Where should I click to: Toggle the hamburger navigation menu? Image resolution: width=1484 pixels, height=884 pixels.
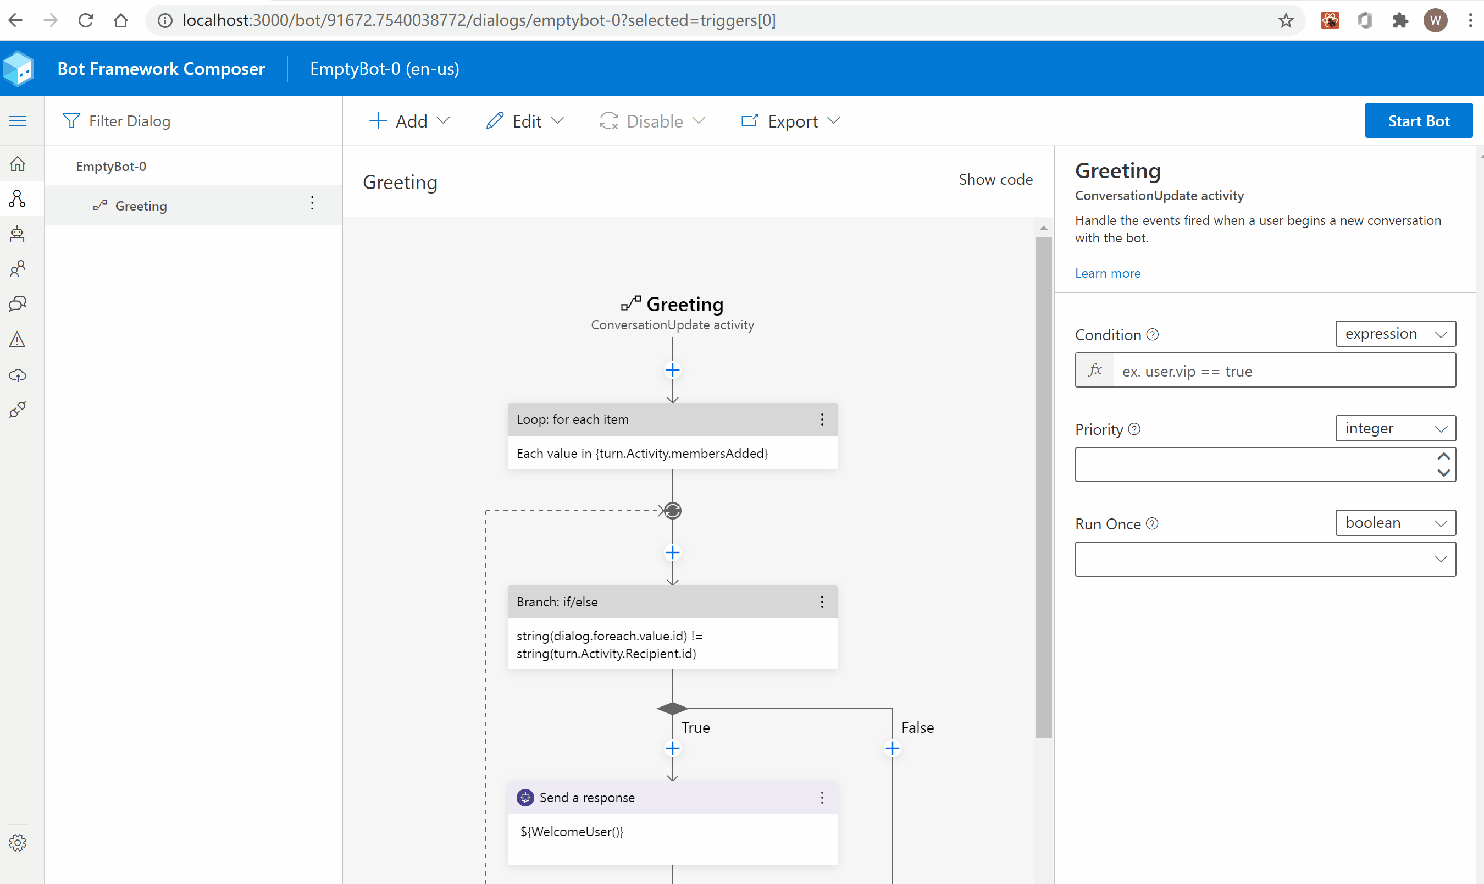click(18, 121)
